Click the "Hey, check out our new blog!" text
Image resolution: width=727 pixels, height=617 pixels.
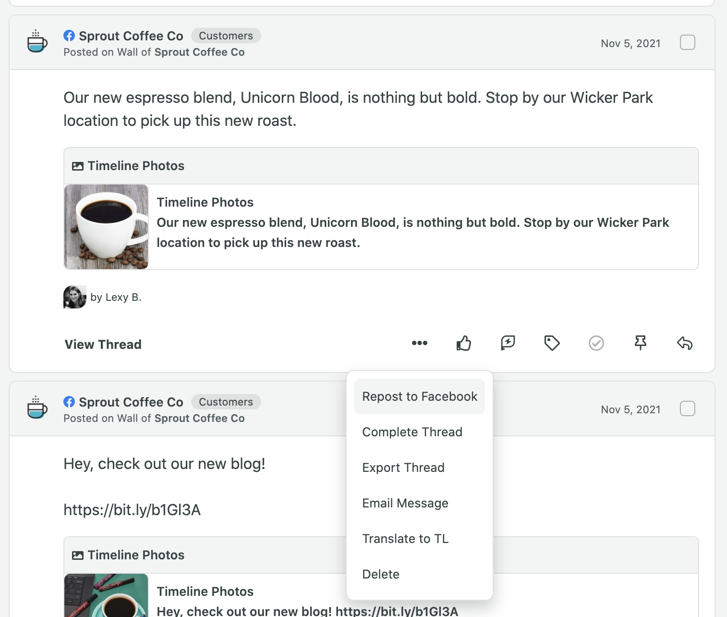164,464
